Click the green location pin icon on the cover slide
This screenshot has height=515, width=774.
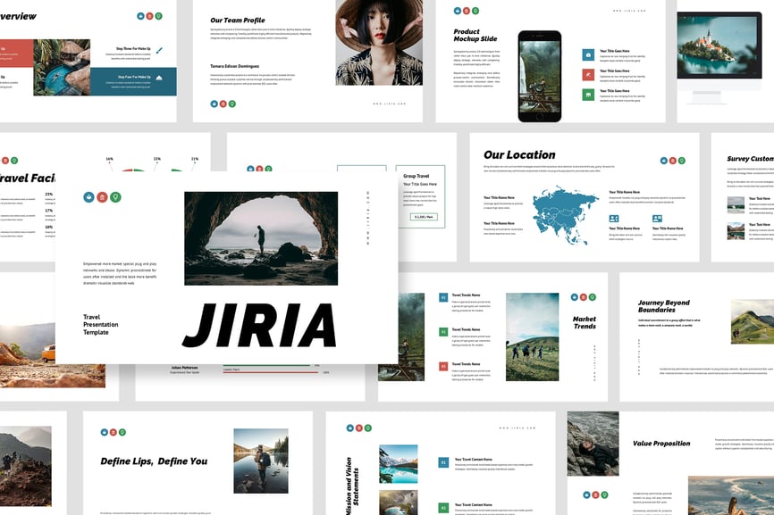point(115,197)
